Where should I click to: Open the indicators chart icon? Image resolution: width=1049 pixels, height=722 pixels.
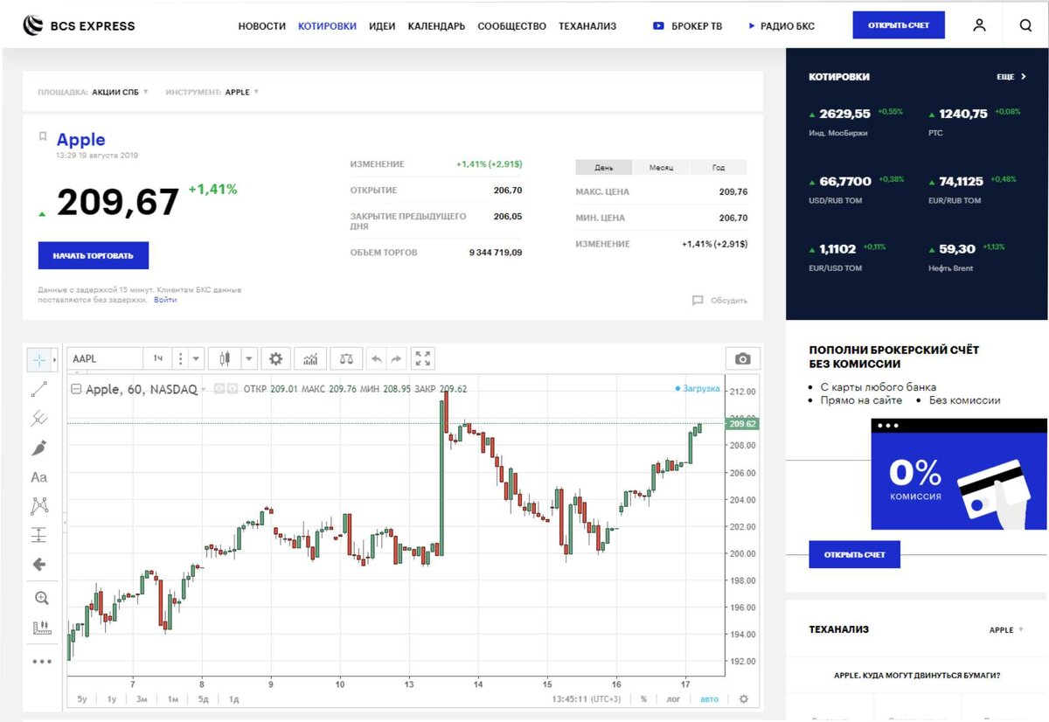310,358
